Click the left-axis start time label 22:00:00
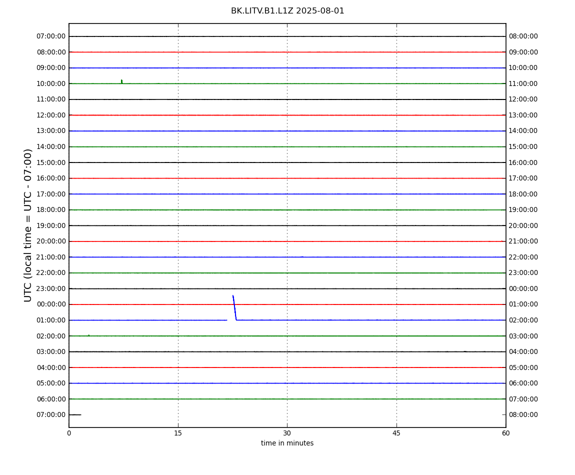575x475 pixels. [x=51, y=273]
